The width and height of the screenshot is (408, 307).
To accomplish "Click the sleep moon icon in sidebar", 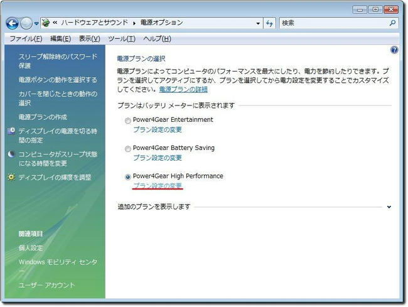I will click(11, 154).
